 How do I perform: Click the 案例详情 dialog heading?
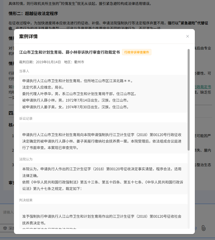point(28,36)
